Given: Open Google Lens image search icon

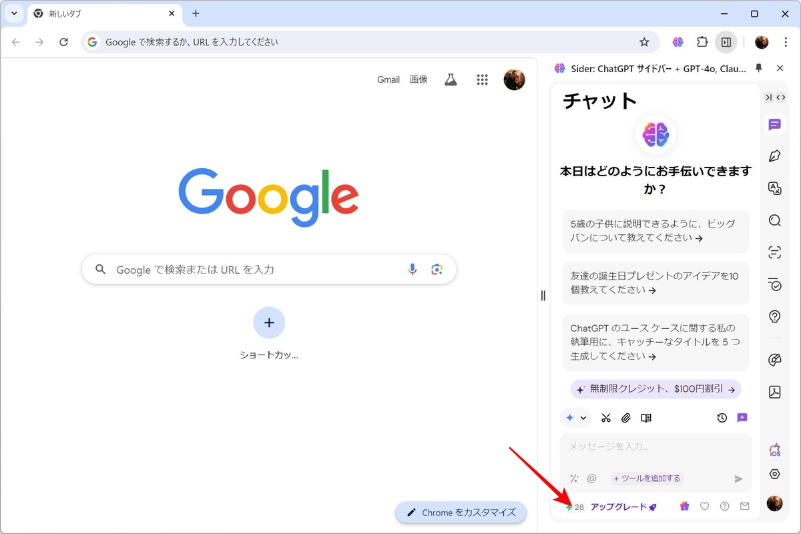Looking at the screenshot, I should tap(437, 270).
